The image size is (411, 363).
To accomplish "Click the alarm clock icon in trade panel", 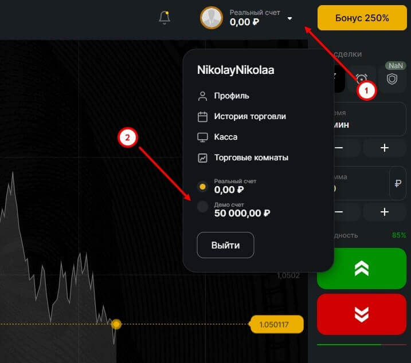I will point(361,79).
